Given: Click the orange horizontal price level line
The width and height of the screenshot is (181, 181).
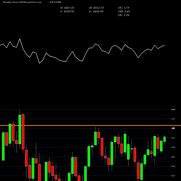Looking at the screenshot, I should point(90,126).
